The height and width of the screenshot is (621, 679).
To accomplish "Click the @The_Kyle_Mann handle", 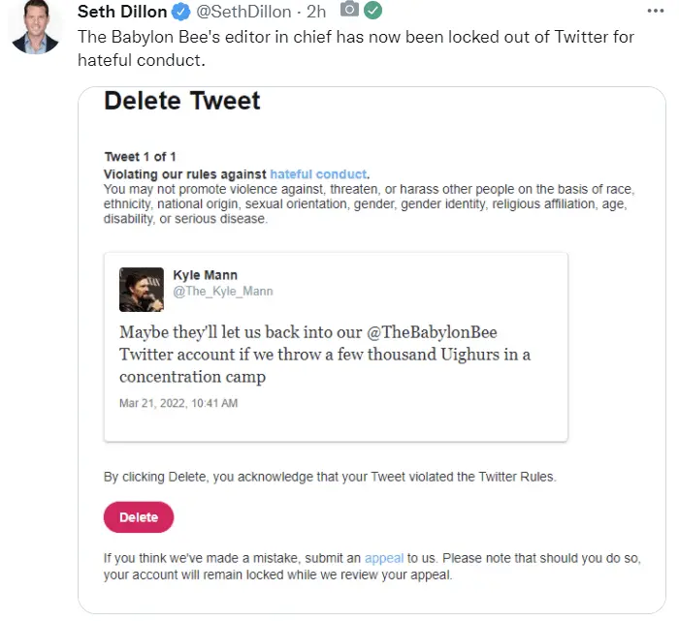I will click(223, 292).
